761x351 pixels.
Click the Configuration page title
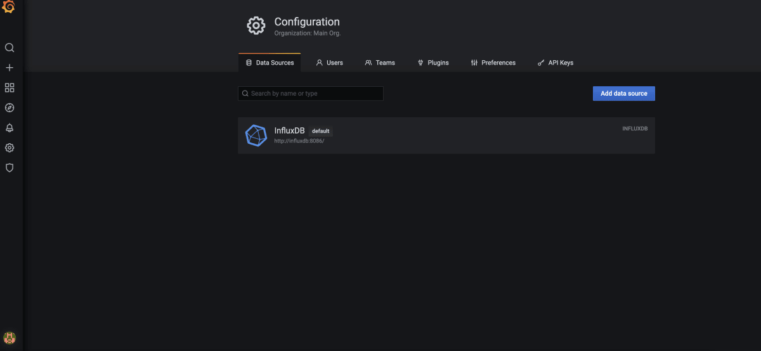[307, 22]
